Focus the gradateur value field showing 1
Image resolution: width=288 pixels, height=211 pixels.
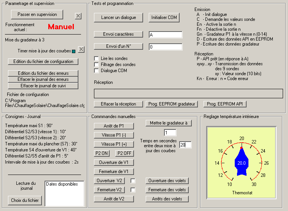170,132
